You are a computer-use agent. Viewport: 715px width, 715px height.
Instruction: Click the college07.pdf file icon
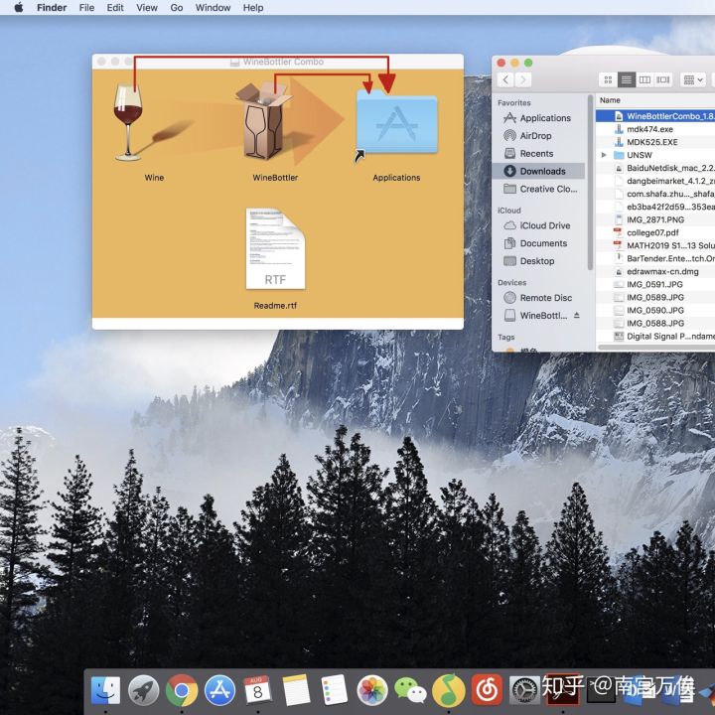619,232
